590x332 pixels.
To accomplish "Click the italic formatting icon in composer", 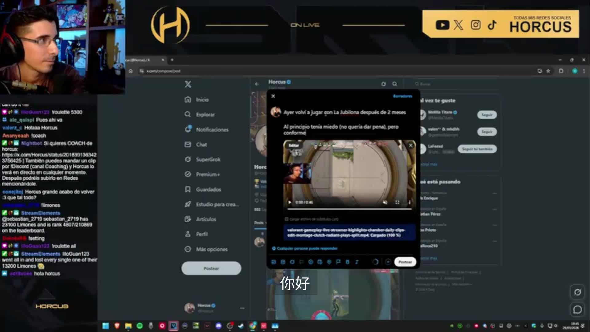I will (x=357, y=262).
